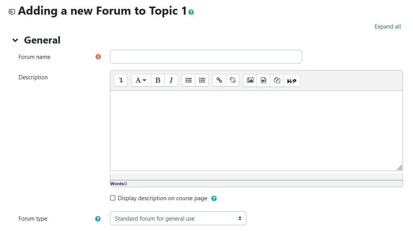413x231 pixels.
Task: Open the manage files tool
Action: pyautogui.click(x=277, y=80)
